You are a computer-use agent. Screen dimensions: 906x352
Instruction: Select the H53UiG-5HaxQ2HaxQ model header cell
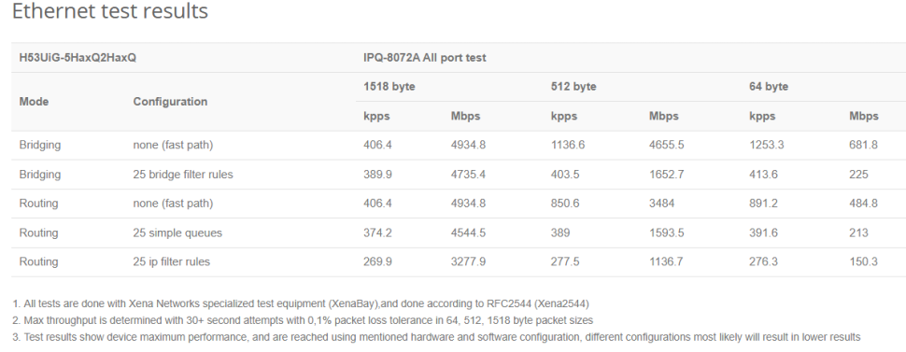[x=78, y=58]
